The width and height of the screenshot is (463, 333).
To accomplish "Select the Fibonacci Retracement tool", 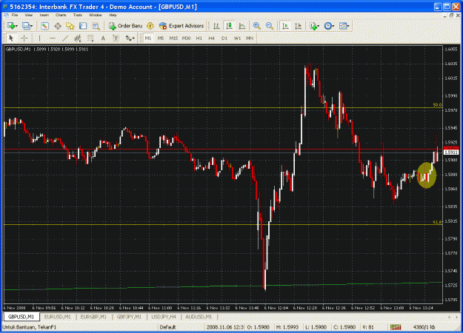I will (x=90, y=38).
